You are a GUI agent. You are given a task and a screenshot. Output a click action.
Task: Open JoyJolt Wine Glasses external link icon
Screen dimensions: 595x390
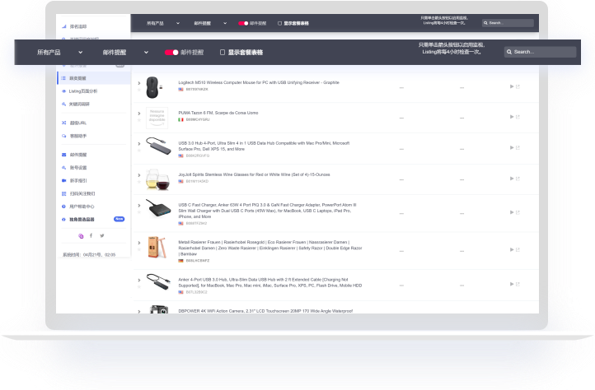tap(518, 179)
